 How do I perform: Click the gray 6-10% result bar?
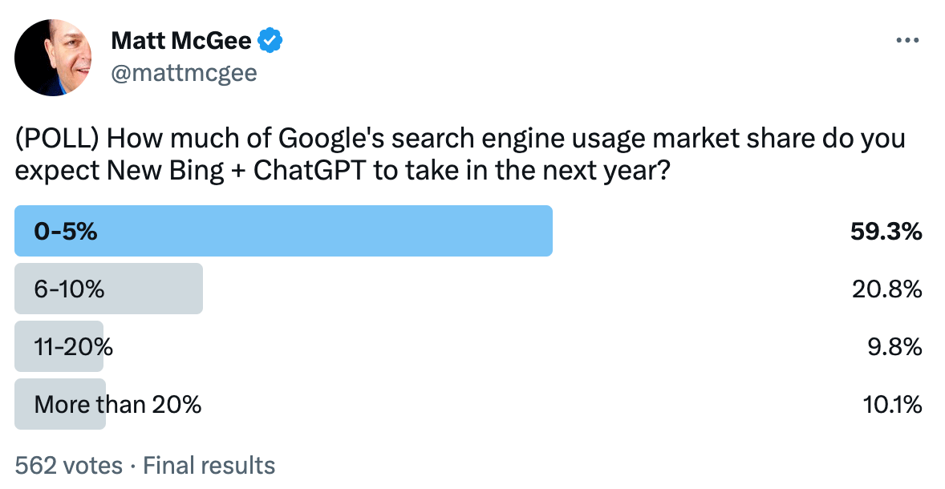[x=108, y=289]
